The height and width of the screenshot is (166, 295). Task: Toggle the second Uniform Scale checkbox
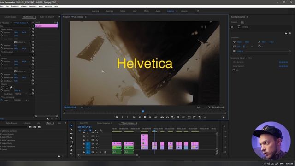click(x=15, y=71)
